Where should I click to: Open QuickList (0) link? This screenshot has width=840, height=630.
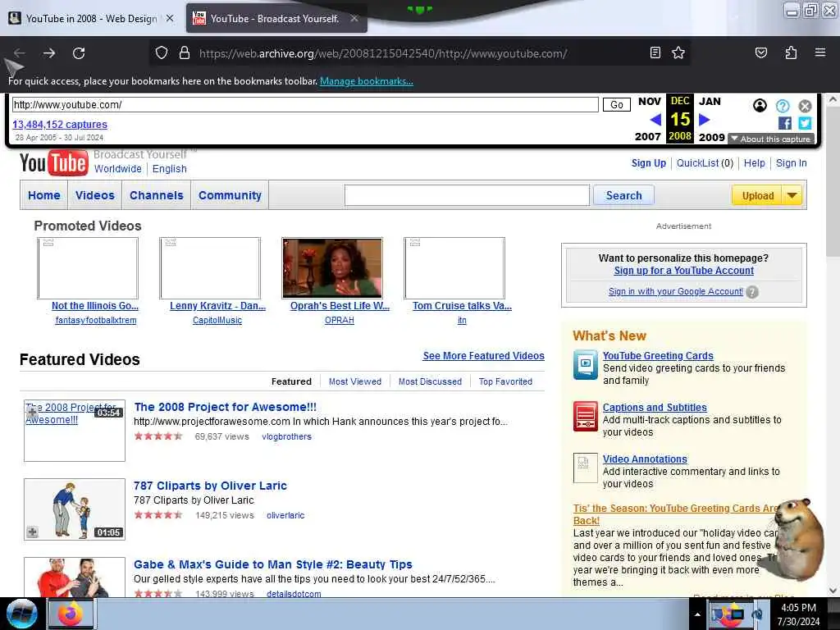pyautogui.click(x=705, y=163)
